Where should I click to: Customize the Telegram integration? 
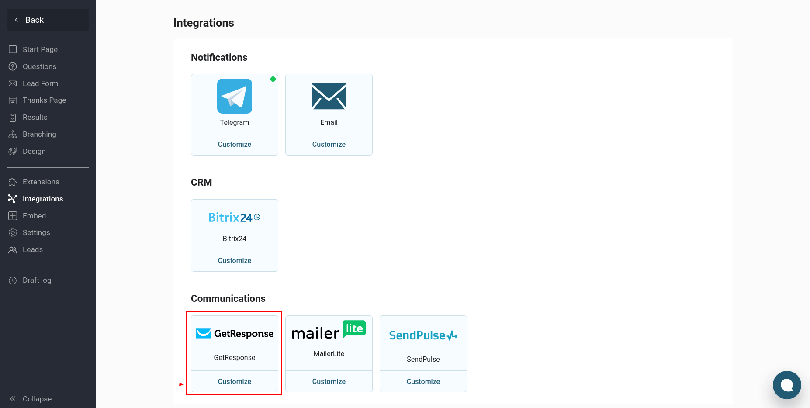point(235,144)
